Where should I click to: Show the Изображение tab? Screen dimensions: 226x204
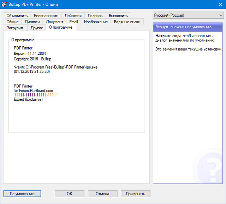tap(96, 22)
